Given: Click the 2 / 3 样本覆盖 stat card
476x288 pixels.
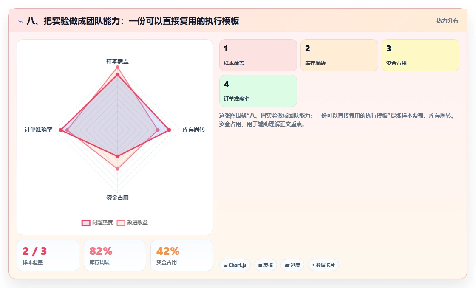Looking at the screenshot, I should tap(48, 255).
